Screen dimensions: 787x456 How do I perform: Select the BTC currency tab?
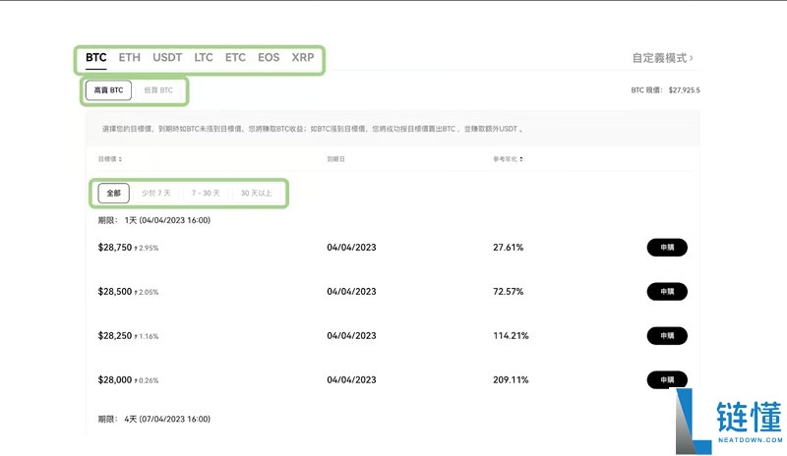click(x=95, y=57)
